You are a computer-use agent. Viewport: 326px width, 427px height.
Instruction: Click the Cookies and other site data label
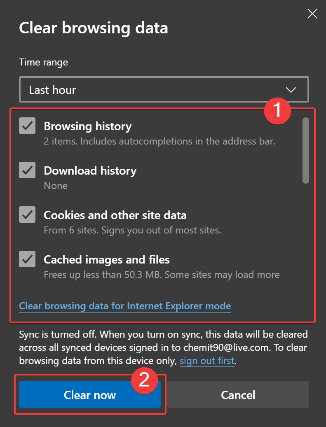click(115, 215)
